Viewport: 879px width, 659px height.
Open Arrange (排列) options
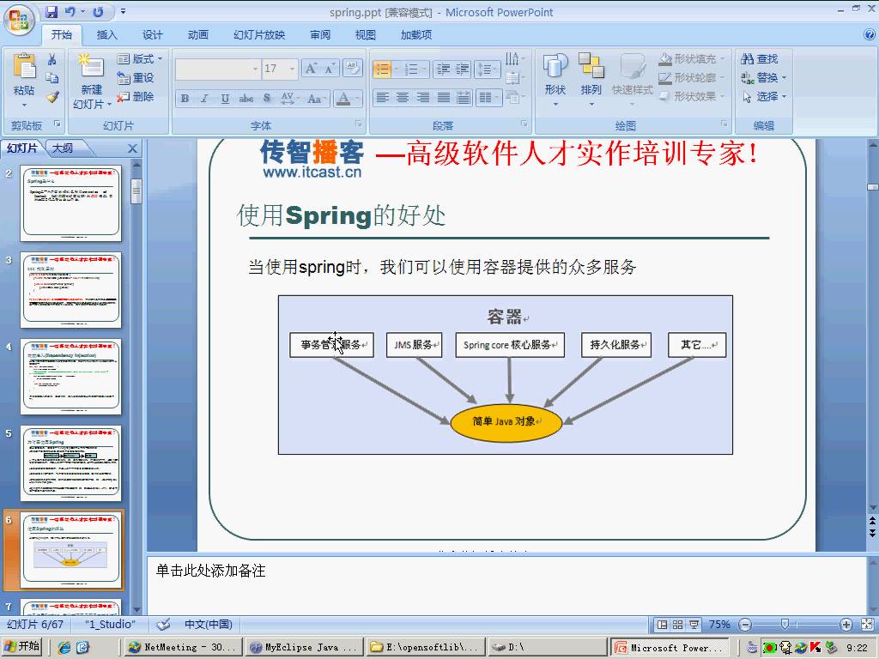pyautogui.click(x=591, y=80)
